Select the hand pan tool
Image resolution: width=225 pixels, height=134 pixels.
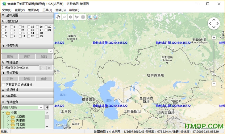click(58, 17)
